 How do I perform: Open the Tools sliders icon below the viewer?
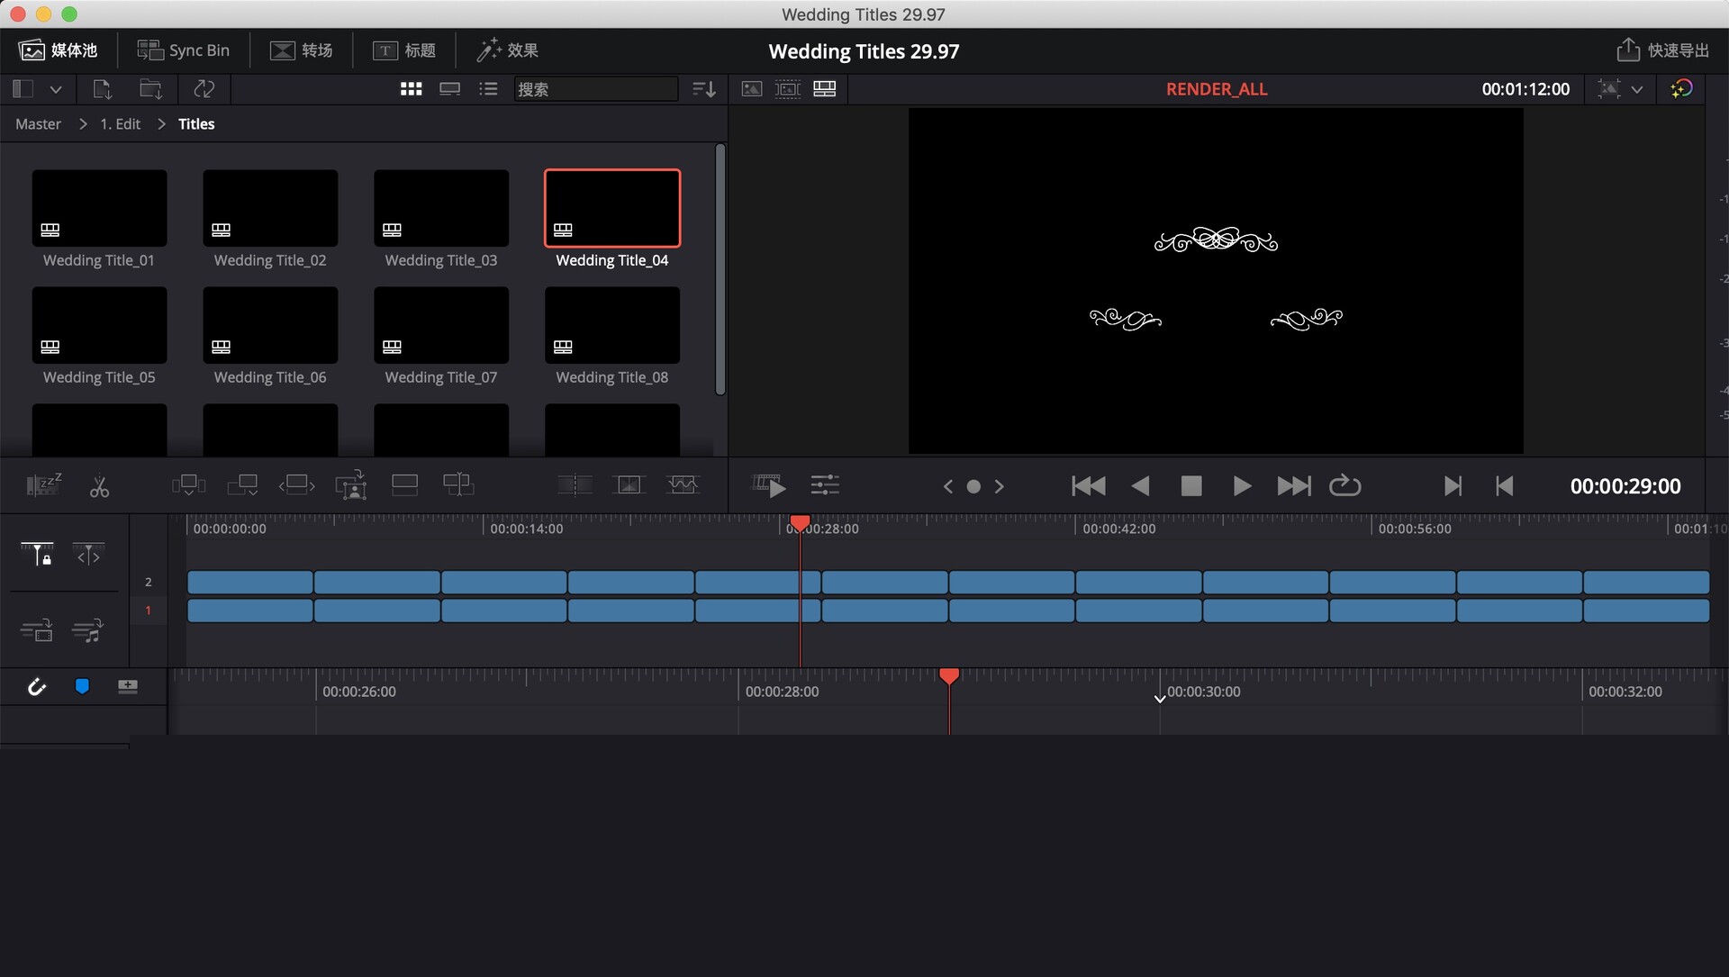[x=824, y=485]
